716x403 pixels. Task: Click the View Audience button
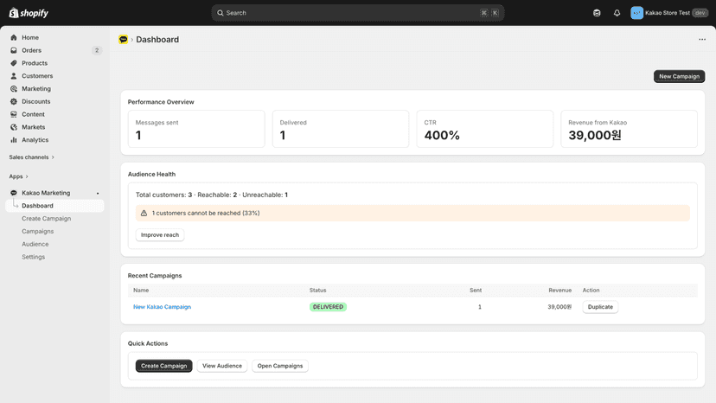(222, 366)
